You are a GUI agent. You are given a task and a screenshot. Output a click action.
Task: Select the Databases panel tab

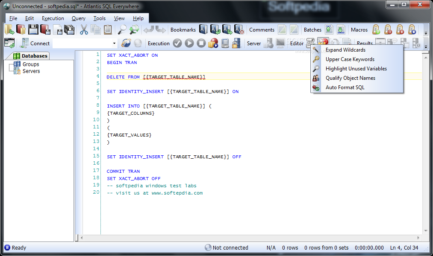(x=30, y=55)
